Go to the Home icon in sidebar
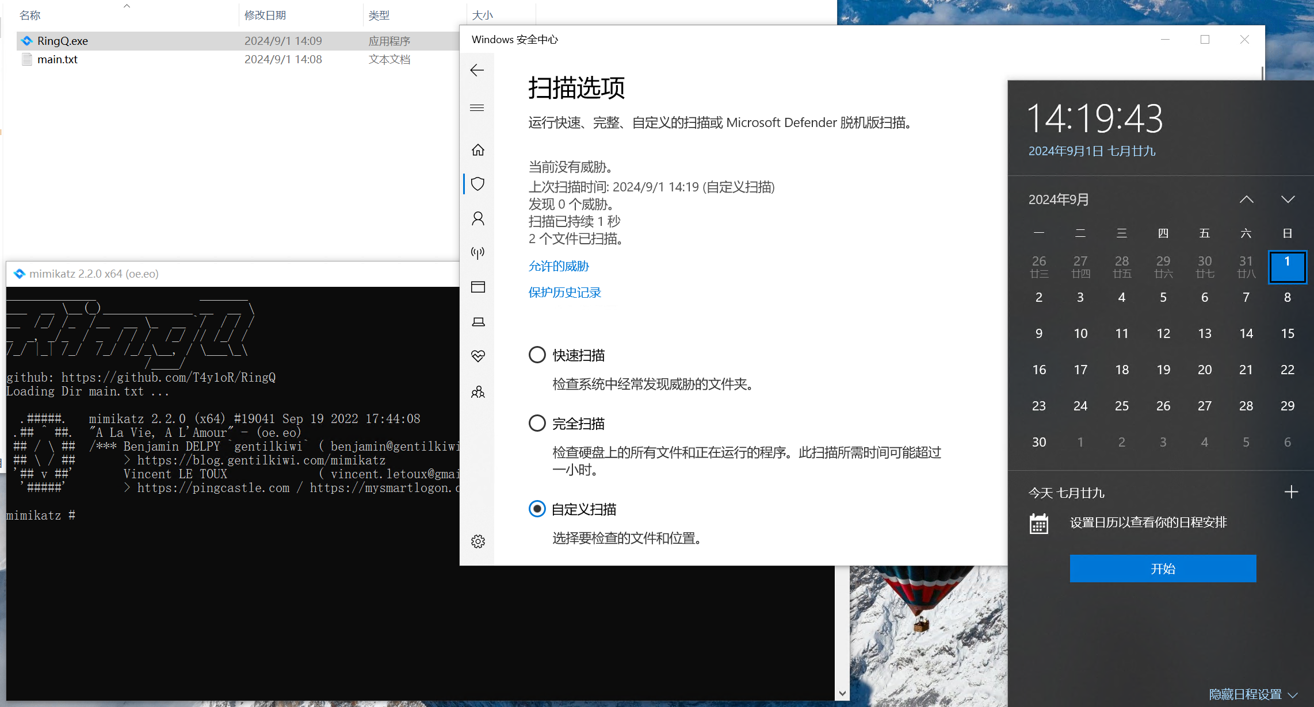The height and width of the screenshot is (707, 1314). [478, 150]
